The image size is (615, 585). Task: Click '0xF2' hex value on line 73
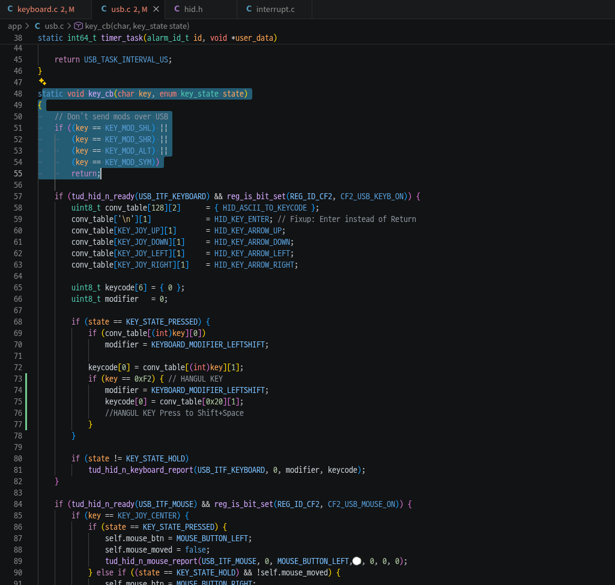(x=143, y=379)
